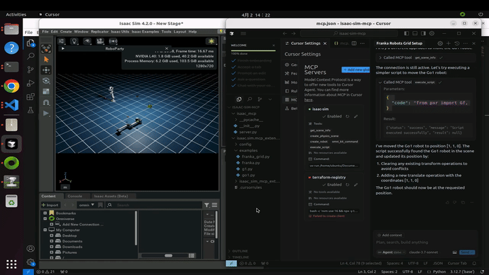Viewport: 489px width, 275px height.
Task: Click the 'here' link in MCP description
Action: [x=308, y=100]
